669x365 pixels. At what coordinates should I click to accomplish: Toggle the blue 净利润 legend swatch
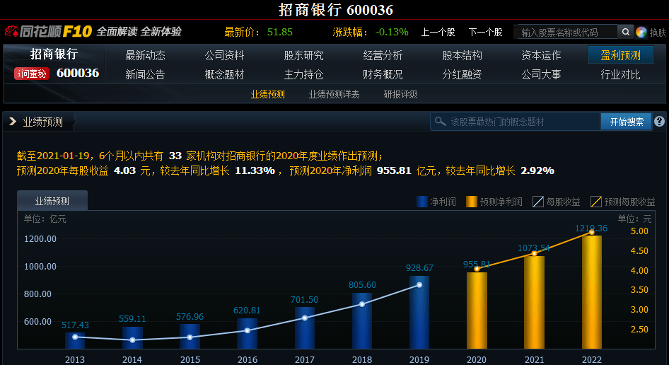tap(422, 202)
